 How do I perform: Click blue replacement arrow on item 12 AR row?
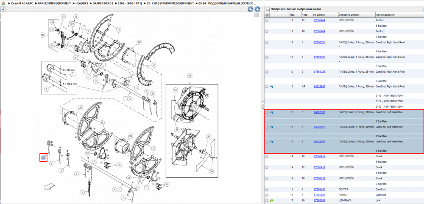point(272,87)
